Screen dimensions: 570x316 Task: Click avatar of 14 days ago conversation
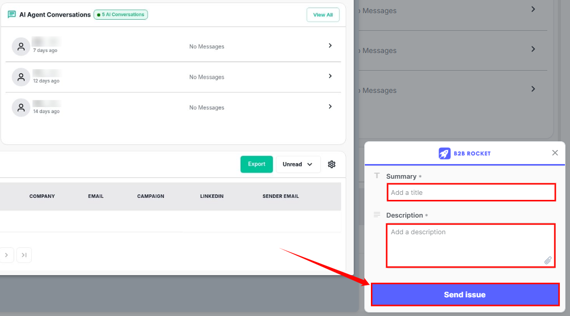point(21,108)
